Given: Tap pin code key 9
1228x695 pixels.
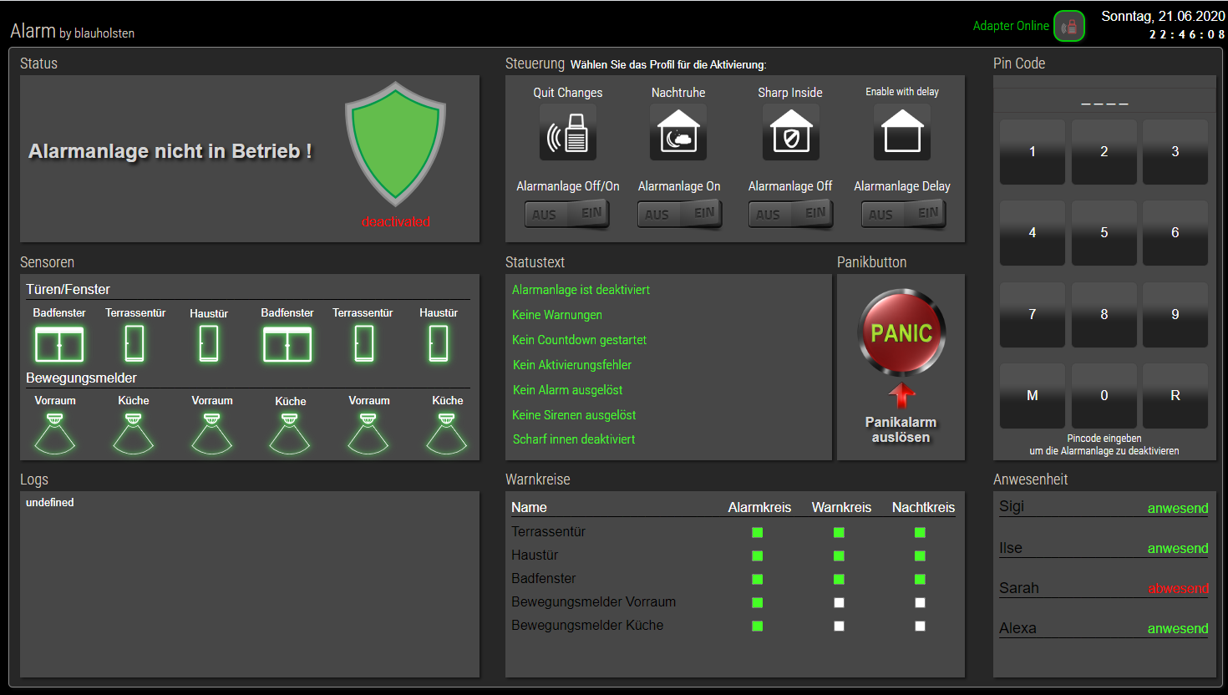Looking at the screenshot, I should [1175, 315].
